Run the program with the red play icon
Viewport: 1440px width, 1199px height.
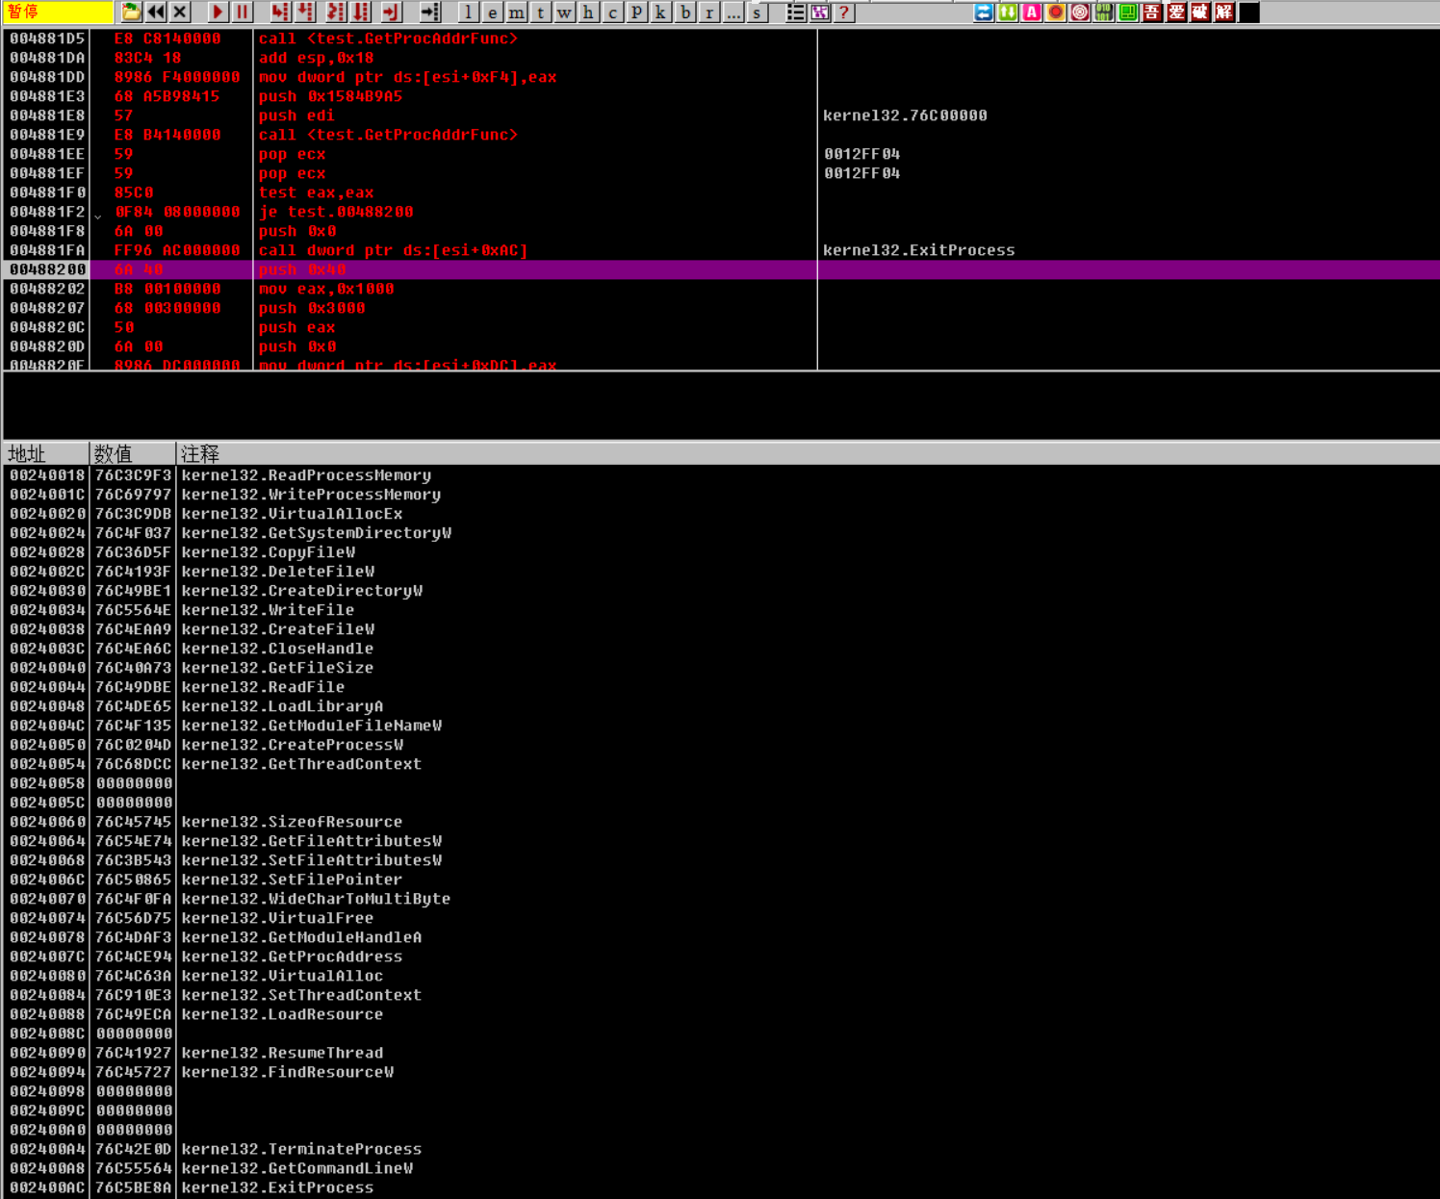pos(218,12)
